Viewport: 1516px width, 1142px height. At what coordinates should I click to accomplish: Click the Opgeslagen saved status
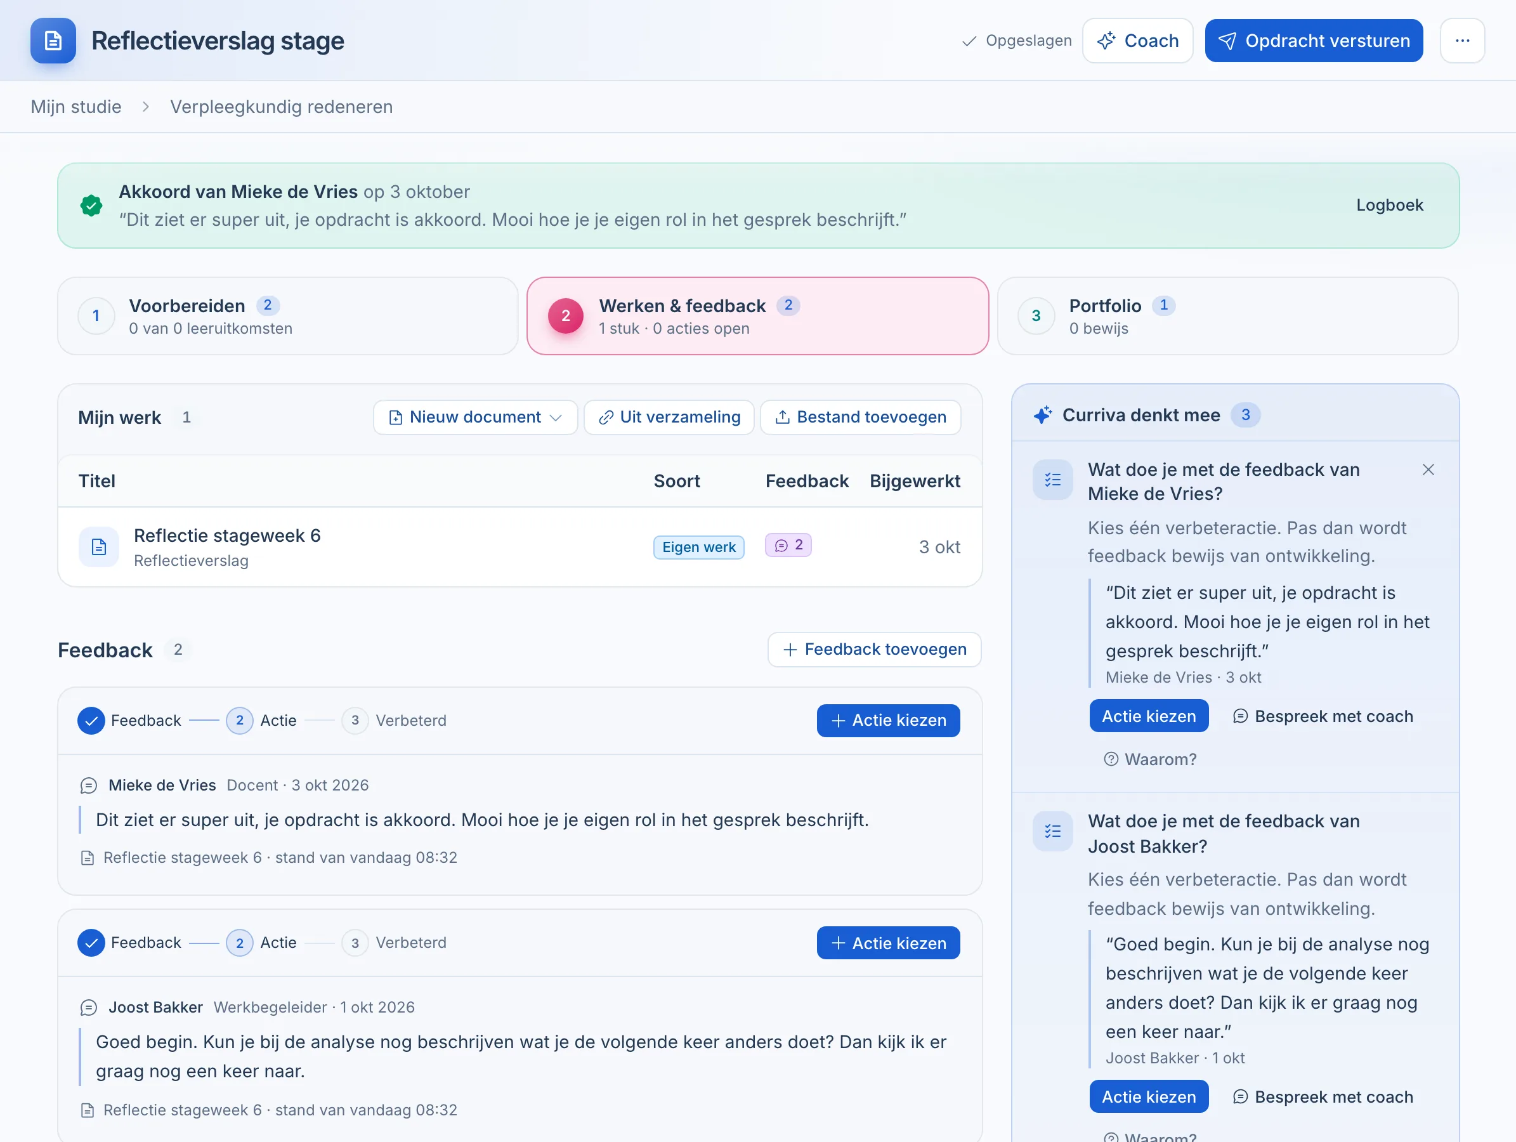click(1016, 41)
